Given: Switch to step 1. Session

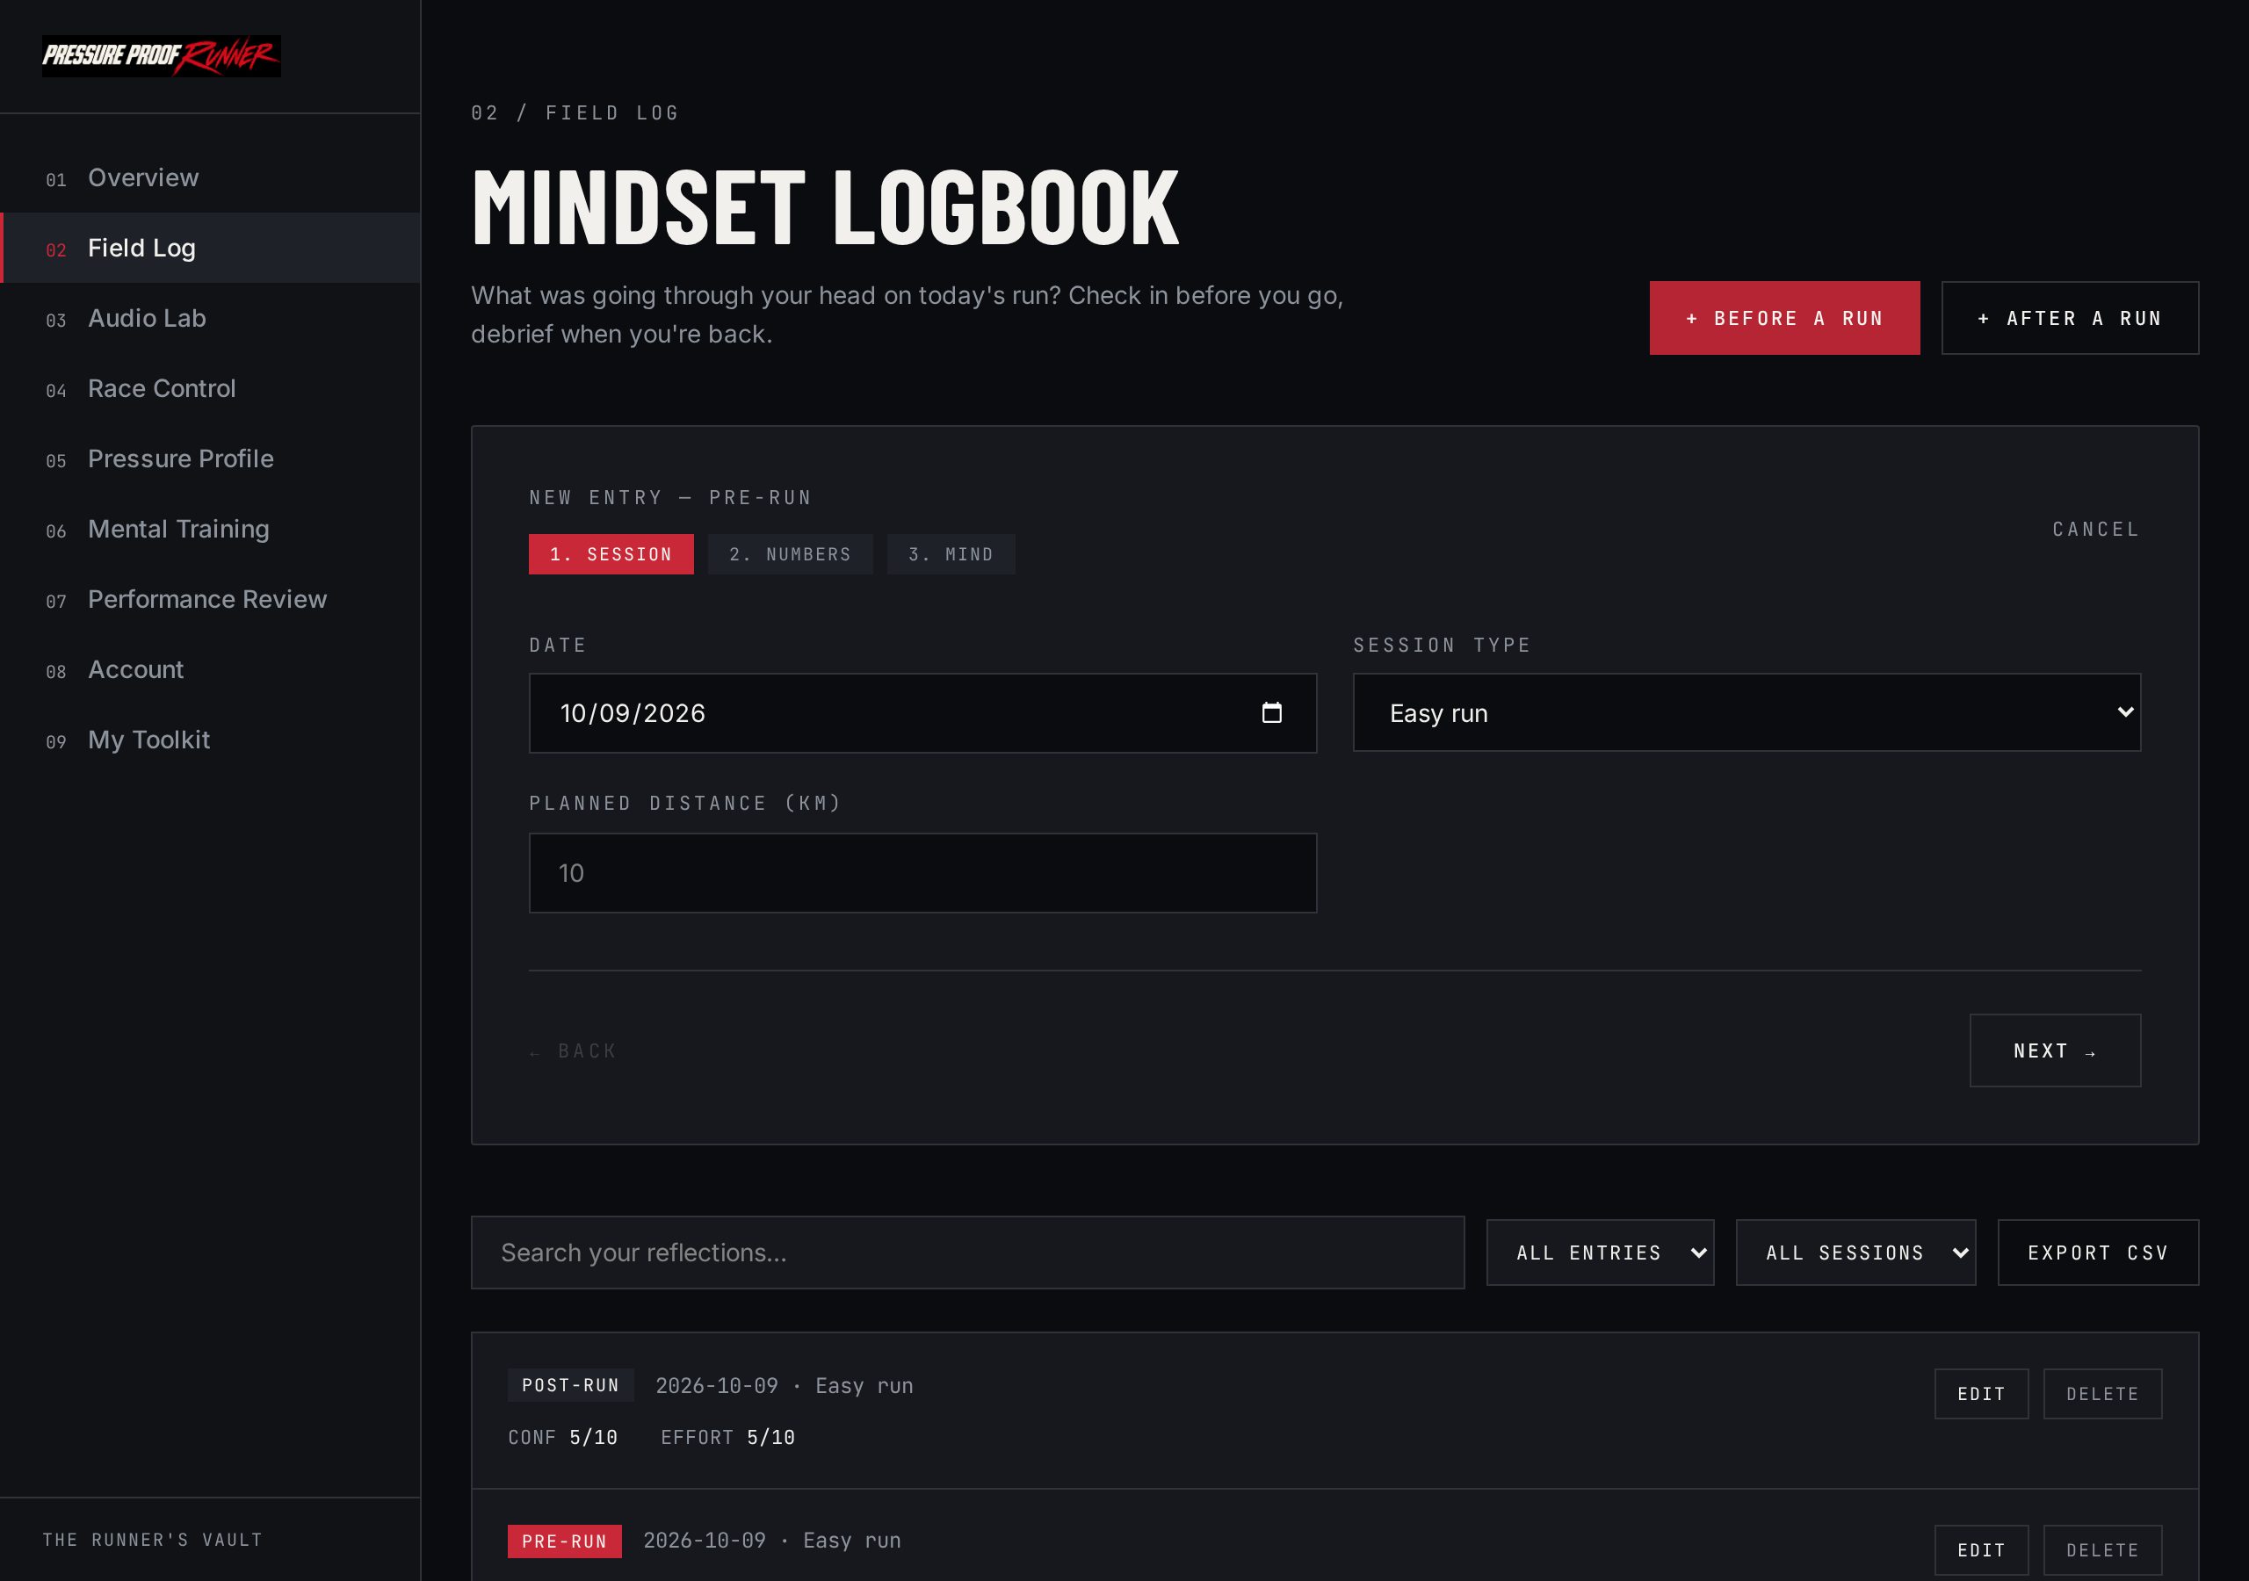Looking at the screenshot, I should point(611,554).
